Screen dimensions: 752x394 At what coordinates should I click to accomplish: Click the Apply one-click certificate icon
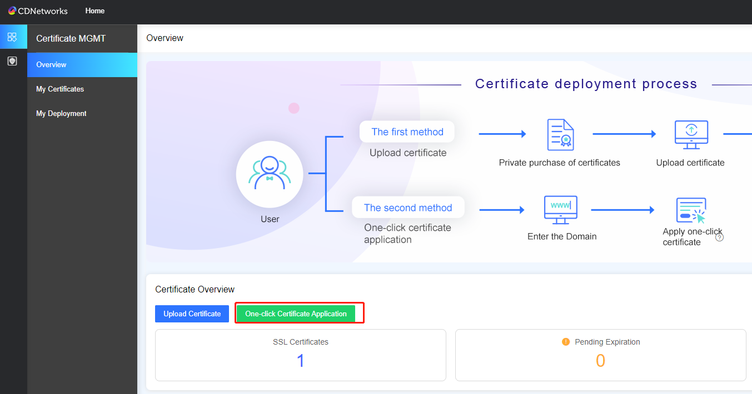pos(691,210)
